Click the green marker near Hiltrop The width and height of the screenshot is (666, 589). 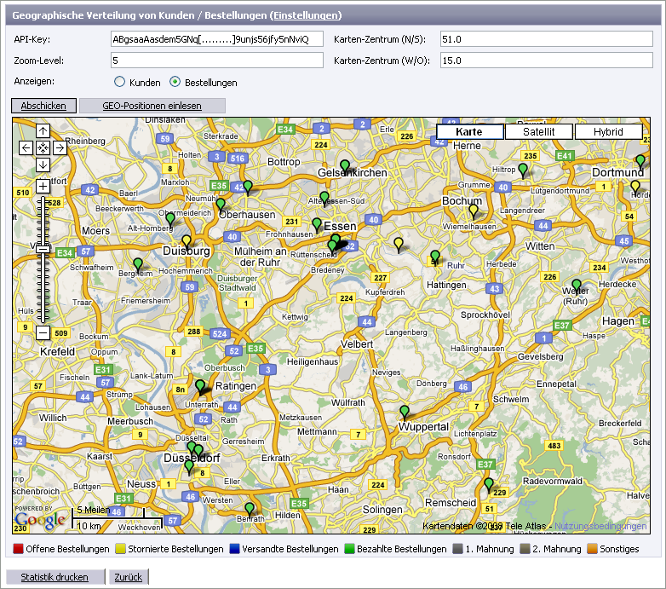click(523, 170)
